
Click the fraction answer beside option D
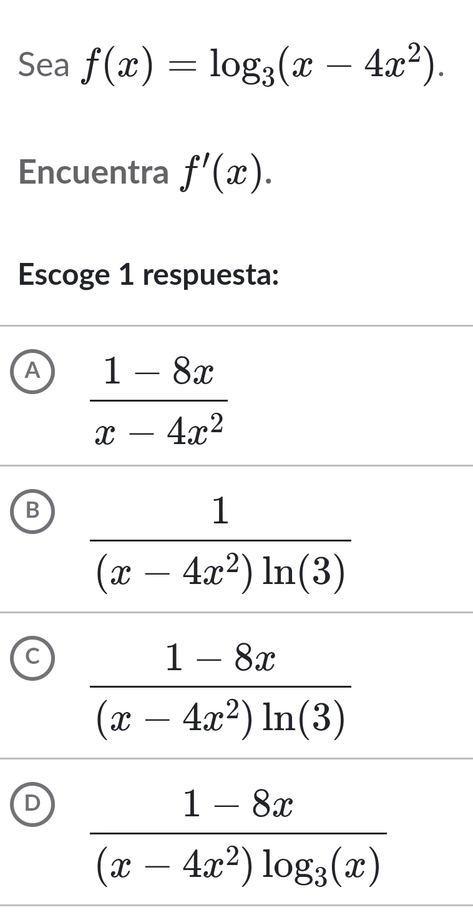(x=238, y=833)
